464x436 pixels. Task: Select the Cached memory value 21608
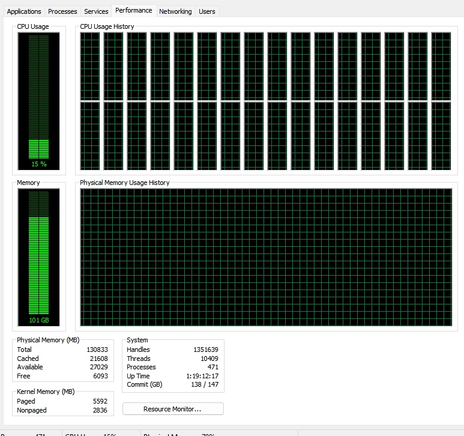(x=99, y=359)
